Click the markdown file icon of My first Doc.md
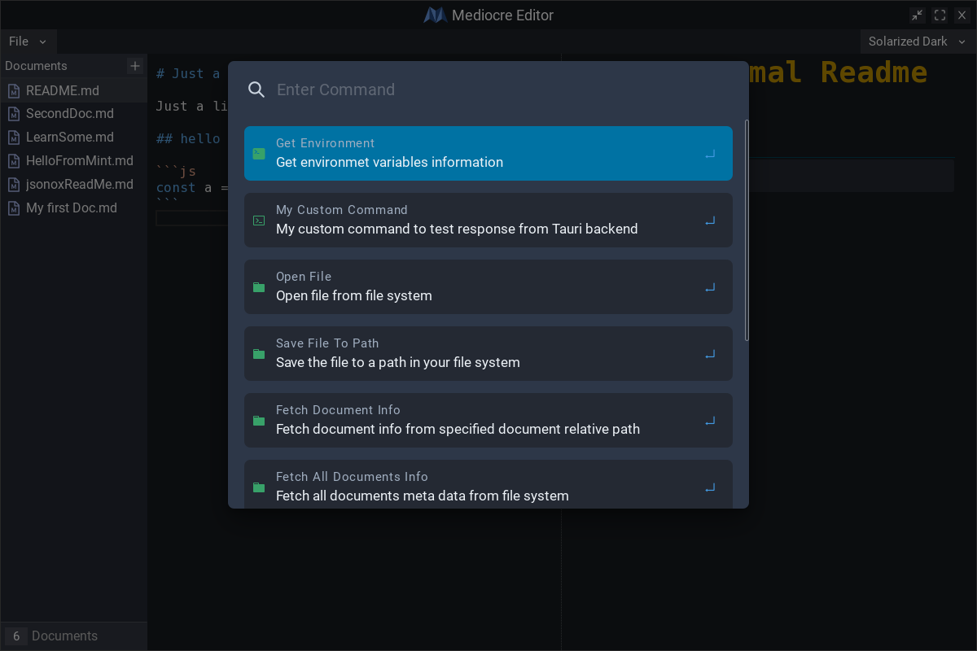The height and width of the screenshot is (651, 977). click(x=13, y=208)
